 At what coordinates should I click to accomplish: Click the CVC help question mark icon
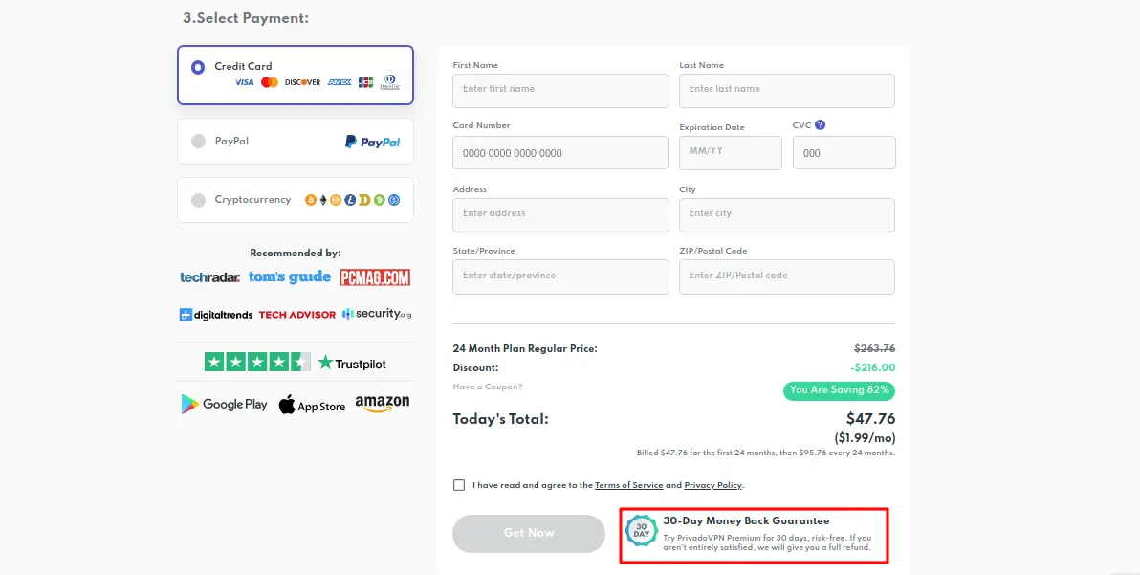(821, 125)
